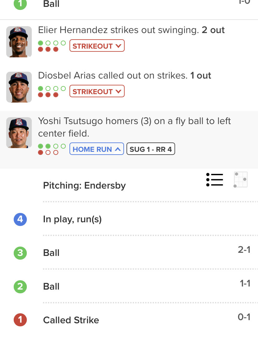Switch to pitch list view icon
The height and width of the screenshot is (351, 258).
pyautogui.click(x=215, y=180)
